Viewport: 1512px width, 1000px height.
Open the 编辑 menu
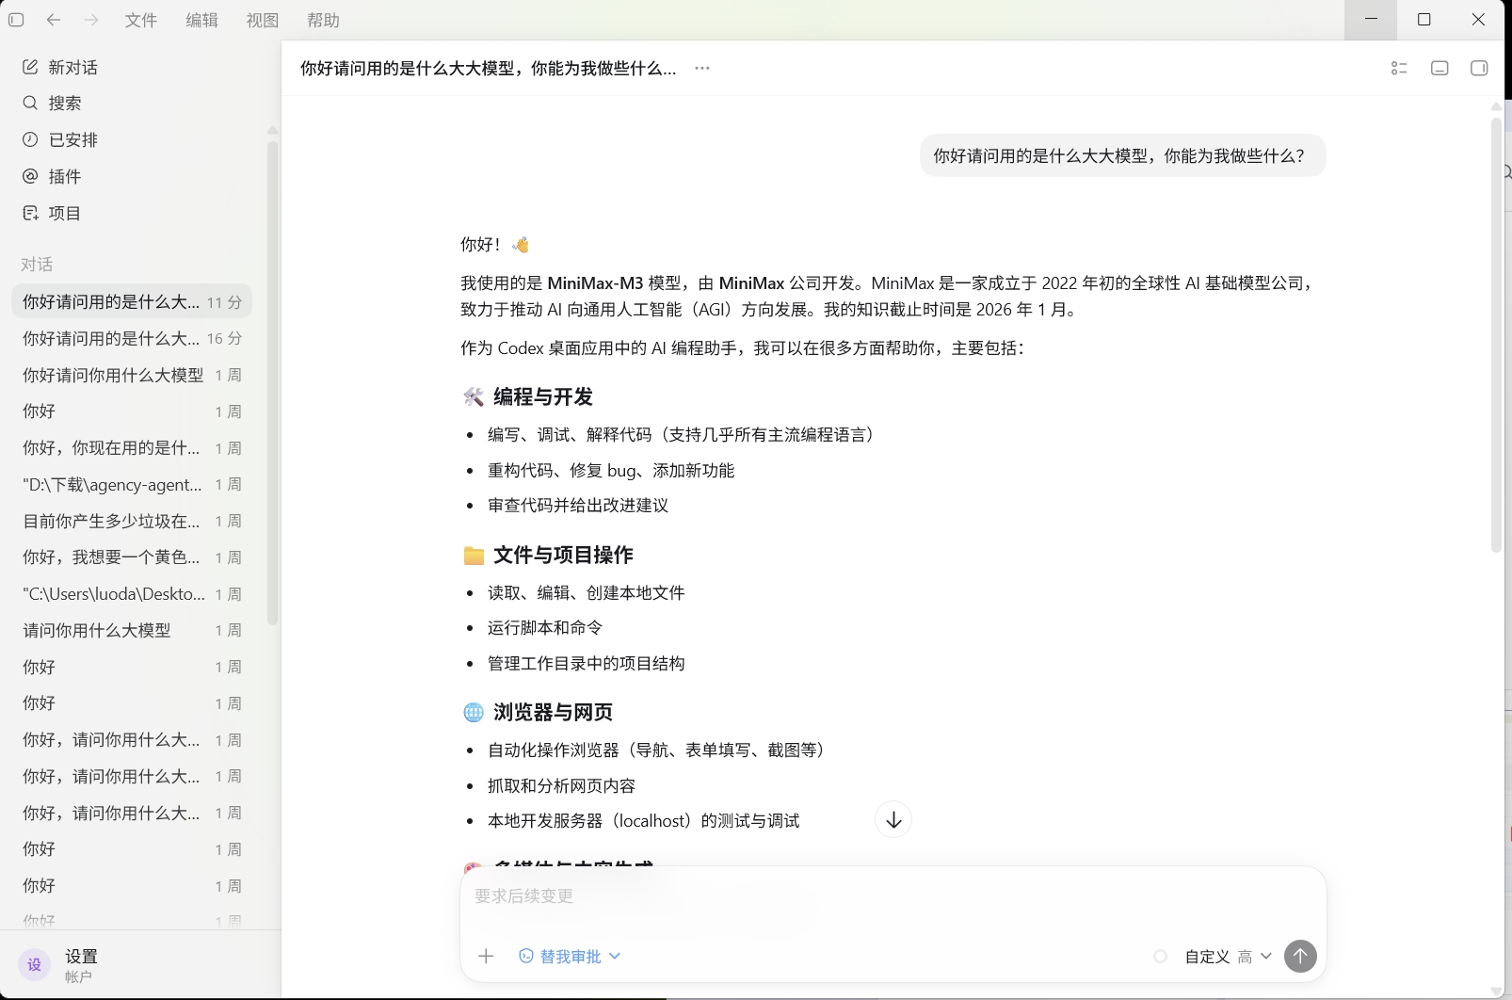pyautogui.click(x=202, y=20)
